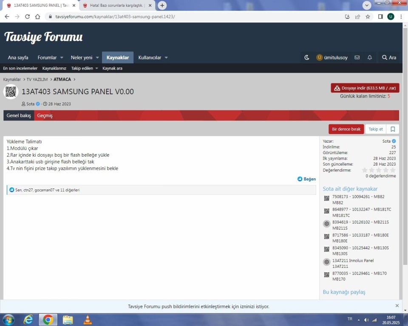Click the Takip et button

(x=375, y=129)
